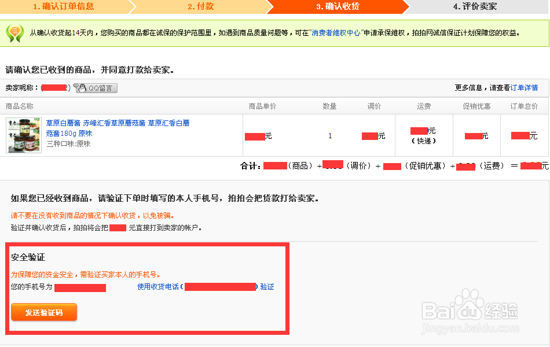This screenshot has height=347, width=550.
Task: Select the 4.评价卖家 step tab
Action: [x=475, y=8]
